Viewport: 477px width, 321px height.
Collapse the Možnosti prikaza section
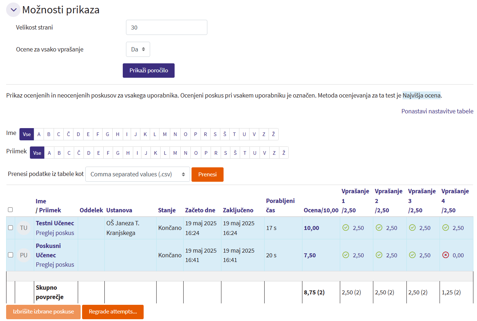tap(13, 10)
